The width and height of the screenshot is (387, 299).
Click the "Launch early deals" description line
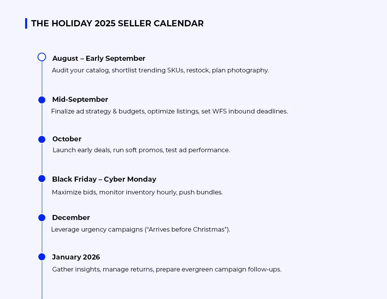tap(141, 150)
